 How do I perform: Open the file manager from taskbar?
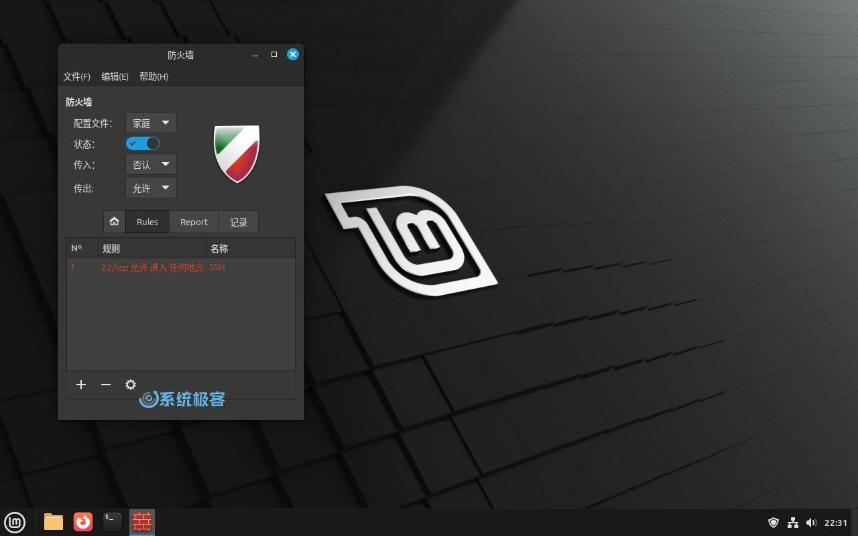click(54, 522)
